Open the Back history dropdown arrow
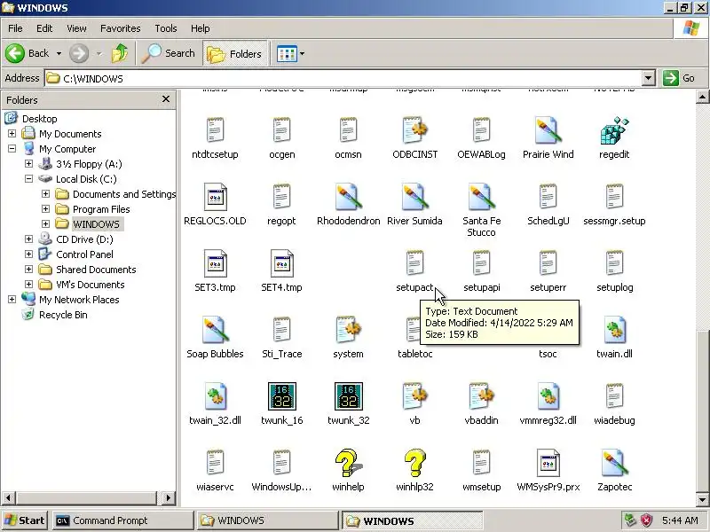Image resolution: width=710 pixels, height=532 pixels. (x=59, y=53)
